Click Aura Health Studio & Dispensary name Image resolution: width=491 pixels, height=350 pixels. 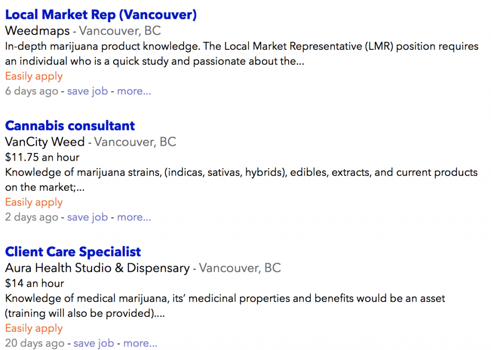click(97, 268)
